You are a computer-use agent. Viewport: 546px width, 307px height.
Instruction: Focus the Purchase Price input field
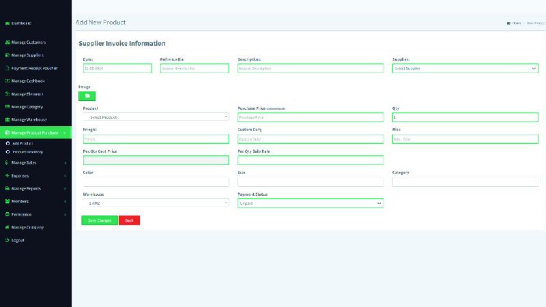click(311, 117)
